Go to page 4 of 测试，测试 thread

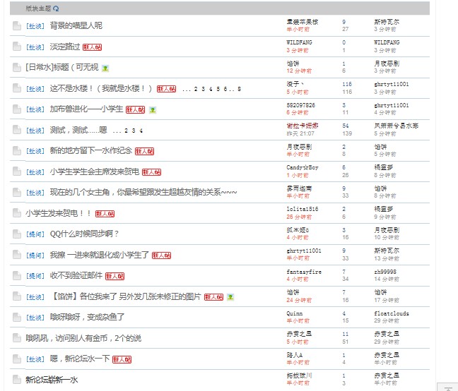[141, 131]
